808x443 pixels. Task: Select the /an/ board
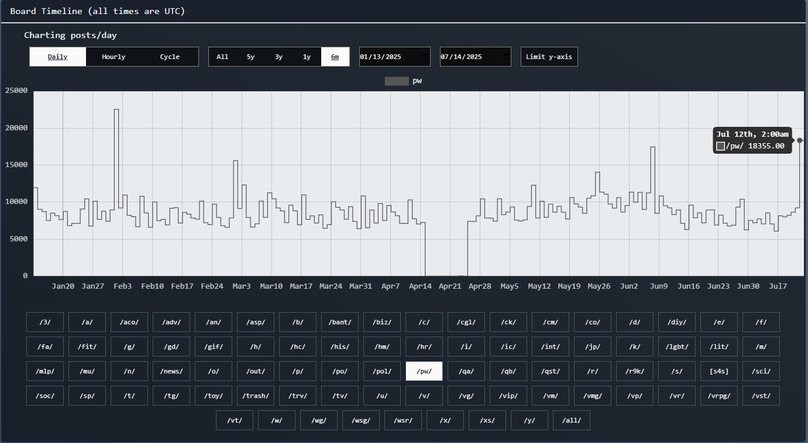[214, 322]
